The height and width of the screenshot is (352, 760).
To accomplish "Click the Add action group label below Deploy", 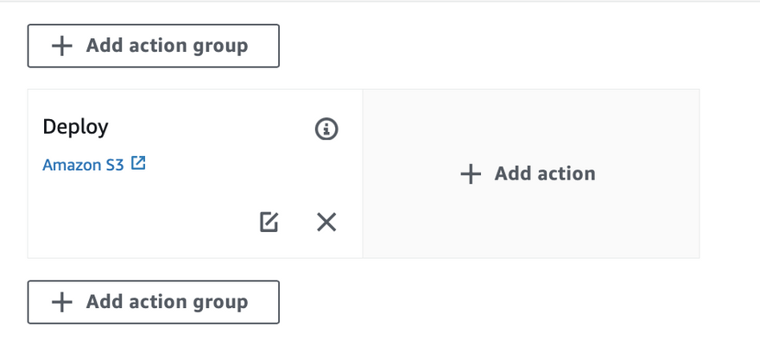I will click(168, 302).
